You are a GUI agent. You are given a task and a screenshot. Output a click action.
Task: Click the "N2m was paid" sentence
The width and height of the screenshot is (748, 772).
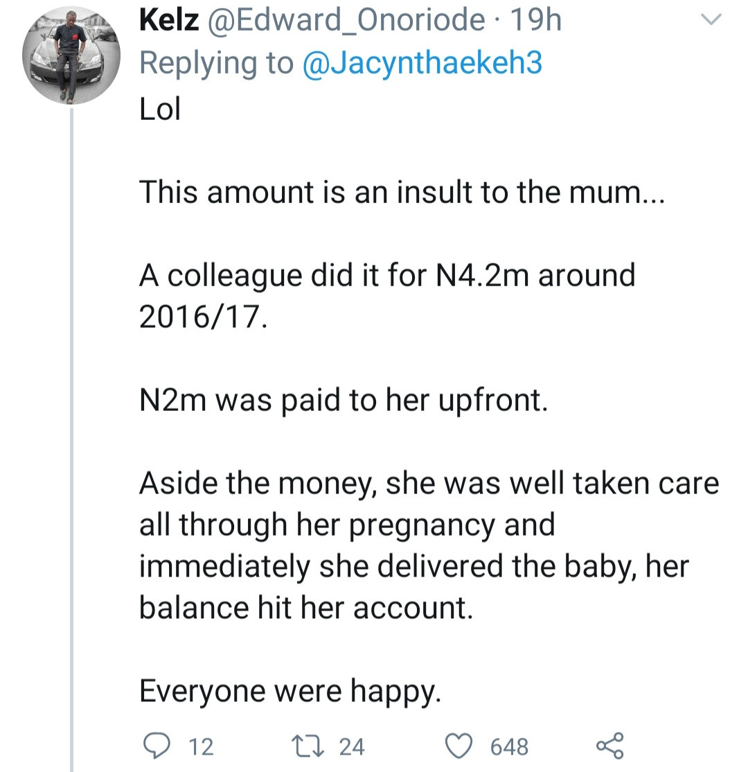[x=344, y=401]
